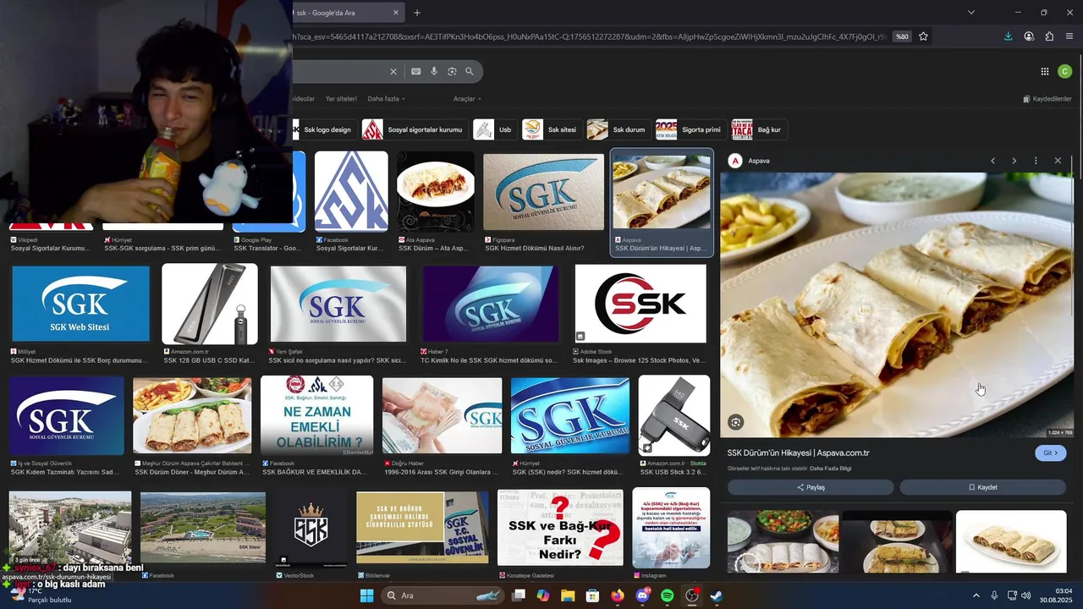Open Windows Start menu

pos(366,595)
